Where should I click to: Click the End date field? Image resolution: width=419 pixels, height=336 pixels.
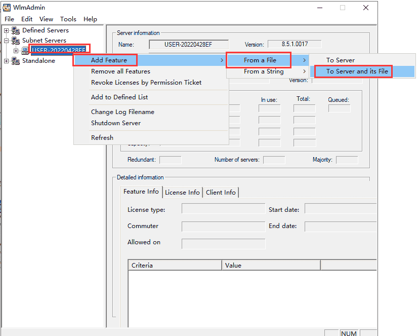[341, 227]
